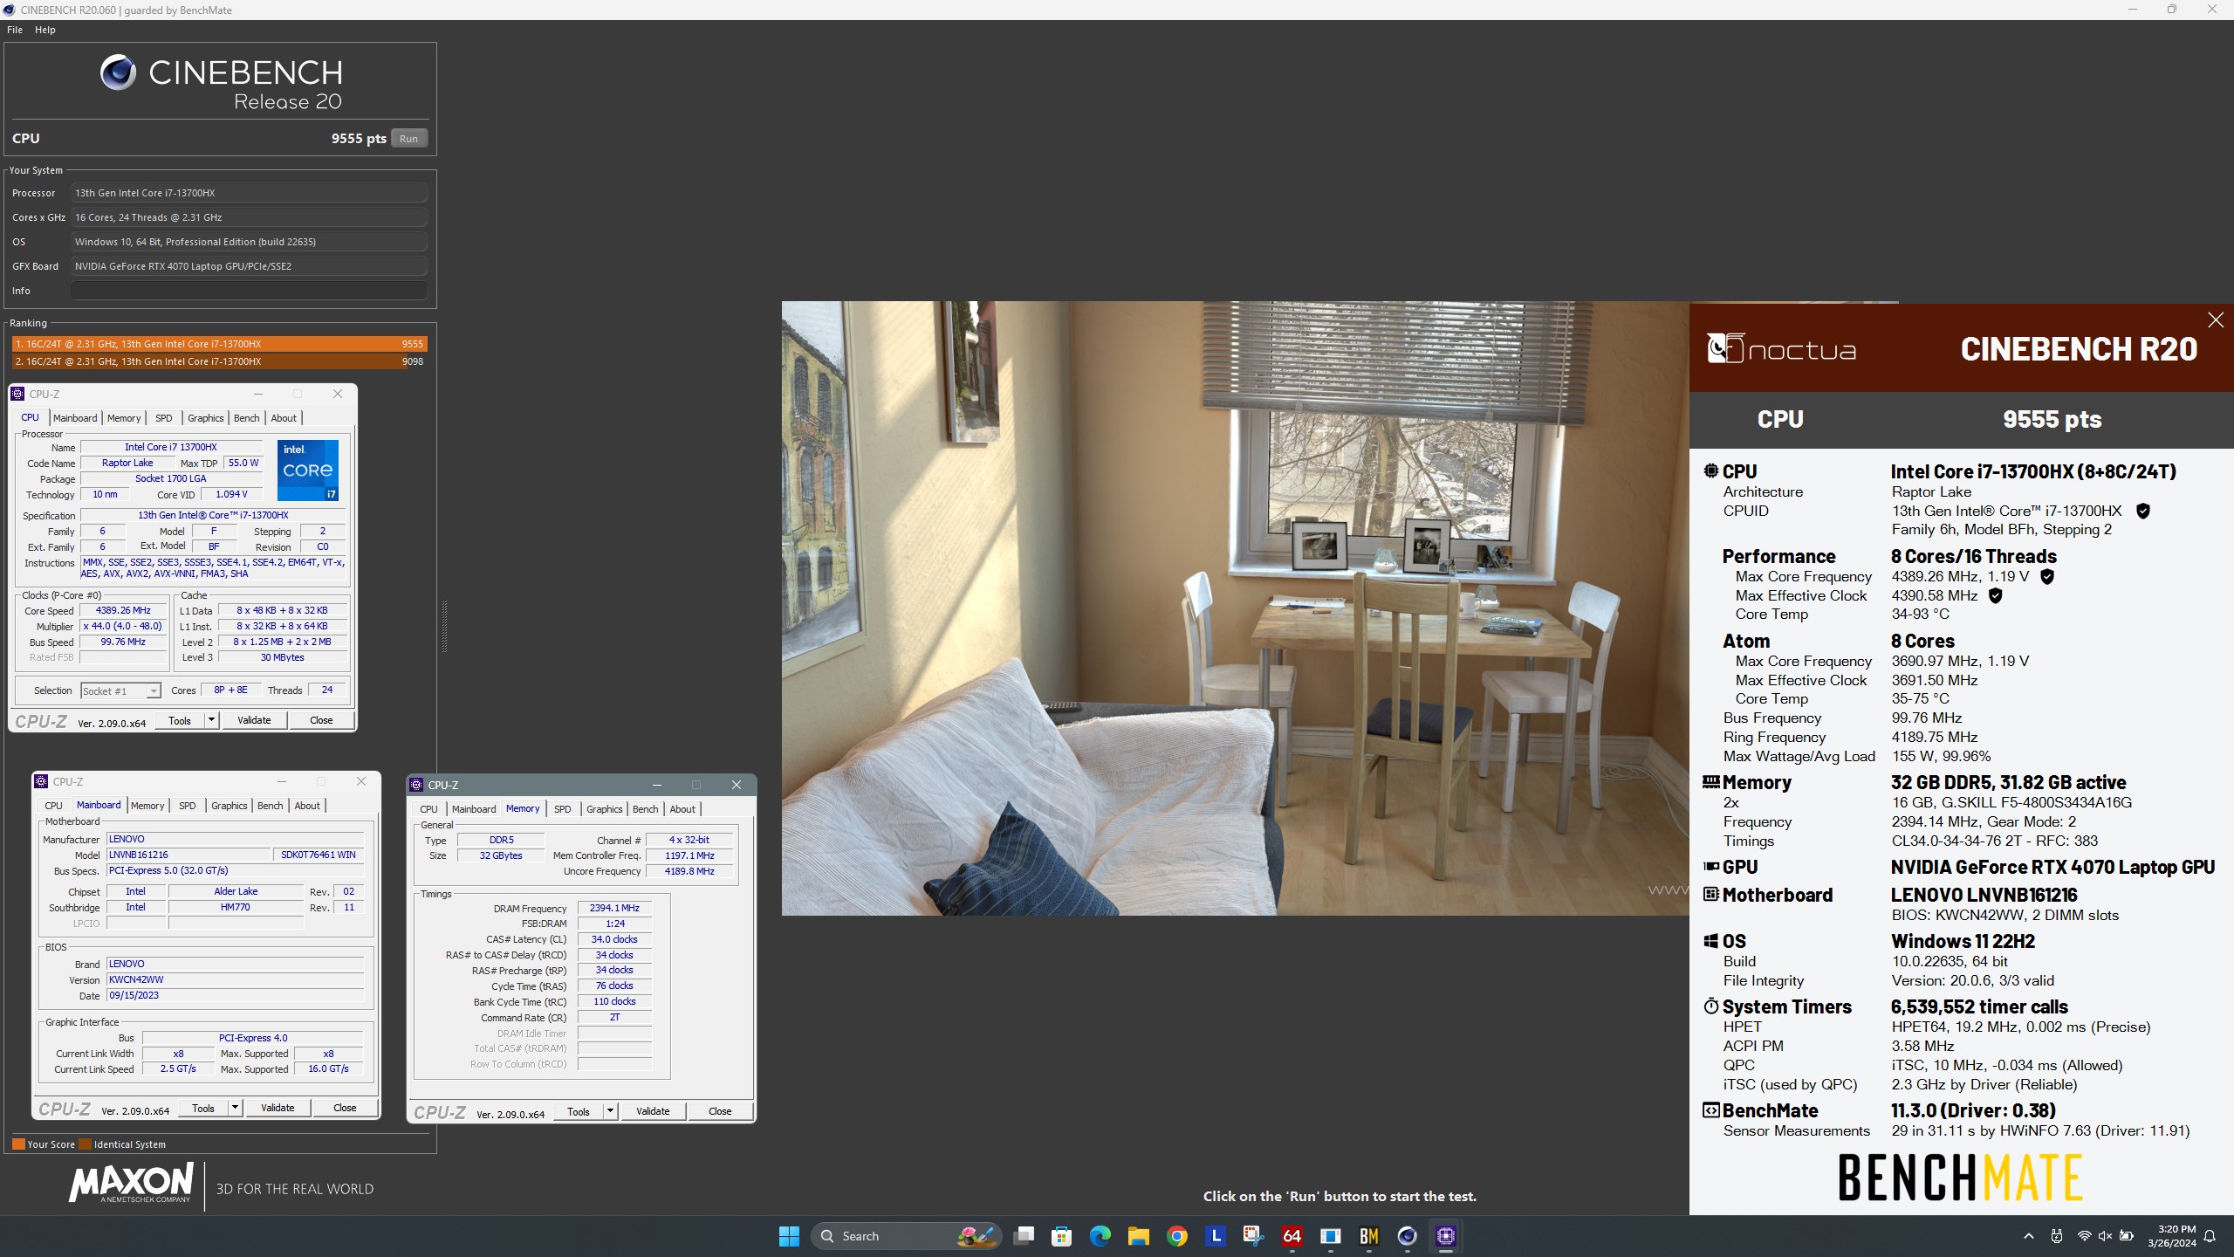Open Wi-Fi network tray icon
Screen dimensions: 2234x1257
tap(2084, 1236)
